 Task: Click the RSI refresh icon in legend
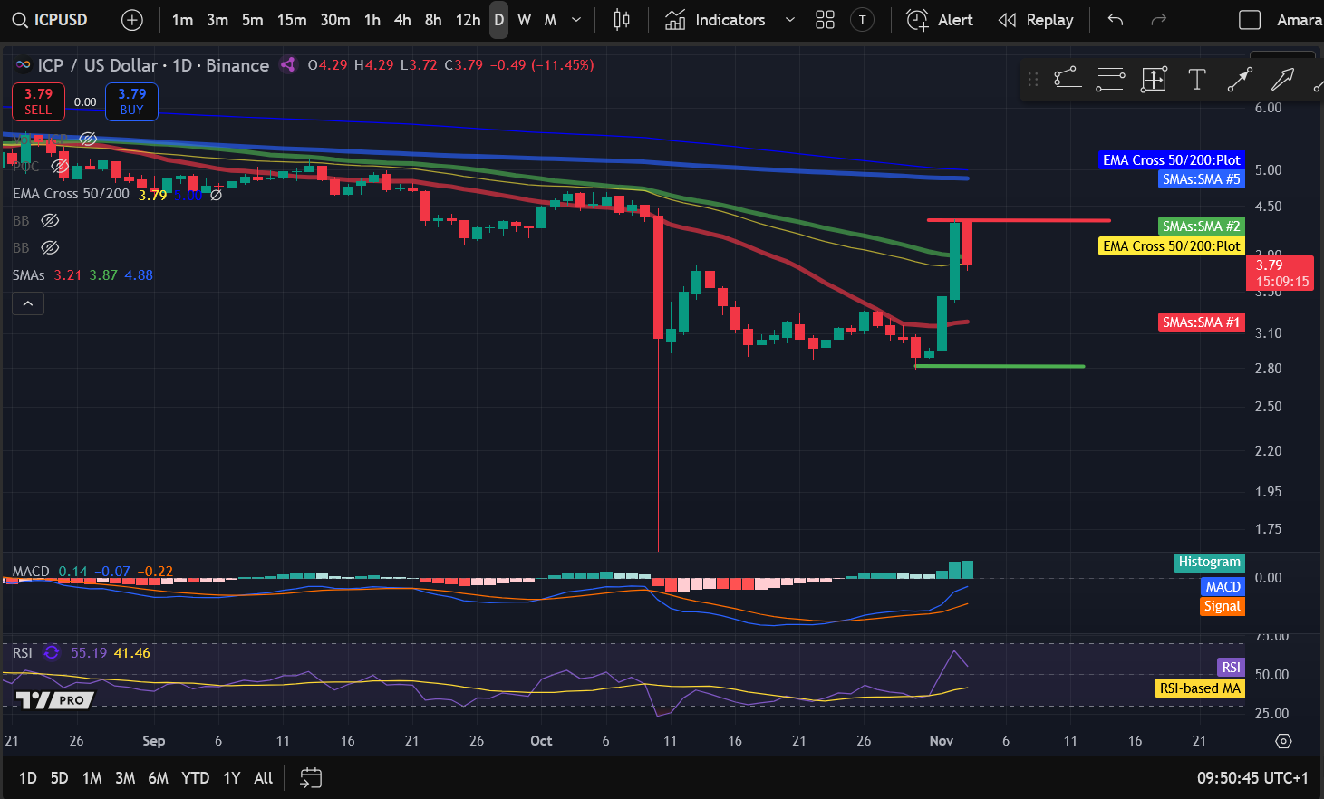pyautogui.click(x=52, y=653)
